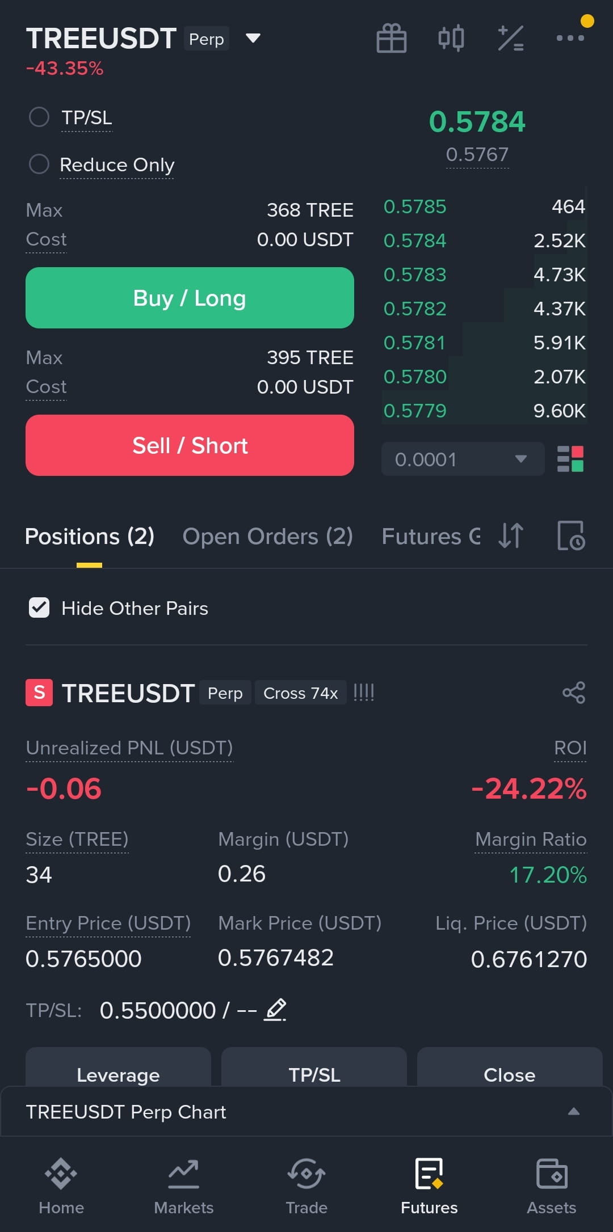The image size is (613, 1232).
Task: Switch to Open Orders (2) tab
Action: pyautogui.click(x=267, y=537)
